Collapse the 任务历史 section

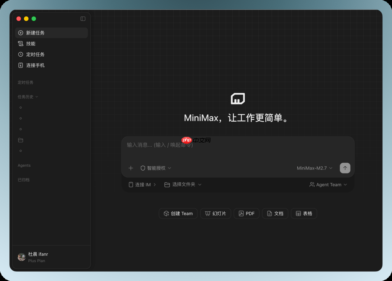click(28, 97)
